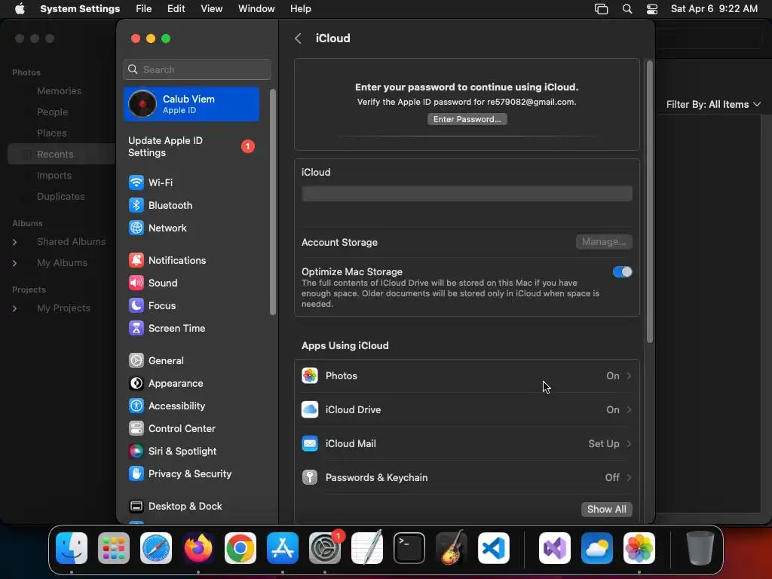Viewport: 772px width, 579px height.
Task: Open Filter By All Items dropdown
Action: tap(713, 104)
